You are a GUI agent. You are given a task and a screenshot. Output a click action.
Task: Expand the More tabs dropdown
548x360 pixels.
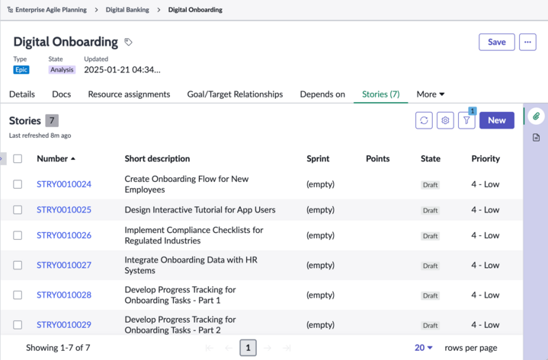(x=430, y=94)
